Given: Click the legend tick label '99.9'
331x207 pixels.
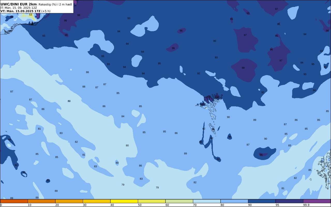Looking at the screenshot, I should pos(306,205).
